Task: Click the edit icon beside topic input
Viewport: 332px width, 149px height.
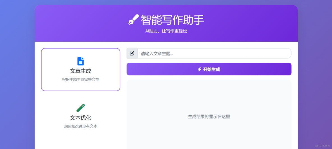Action: pyautogui.click(x=132, y=53)
